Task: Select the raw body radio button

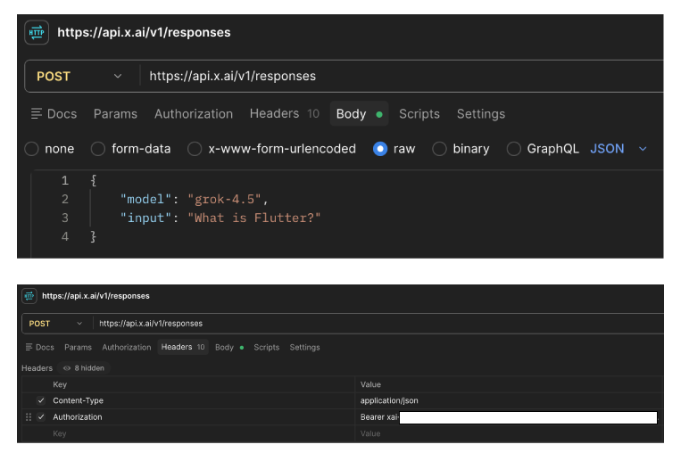Action: click(x=380, y=149)
